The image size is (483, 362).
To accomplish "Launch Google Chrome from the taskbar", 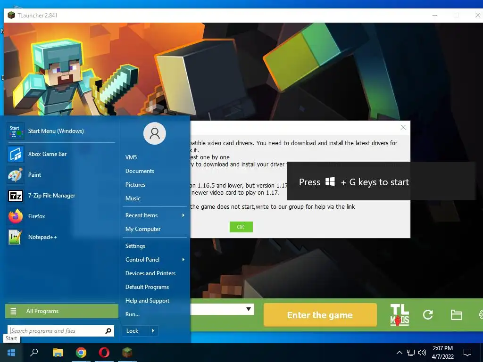I will tap(81, 353).
